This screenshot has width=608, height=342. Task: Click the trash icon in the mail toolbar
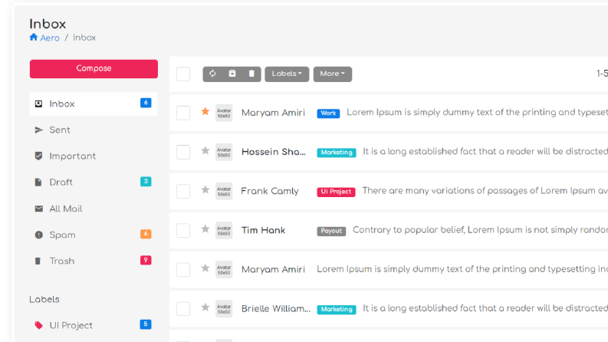click(x=251, y=74)
